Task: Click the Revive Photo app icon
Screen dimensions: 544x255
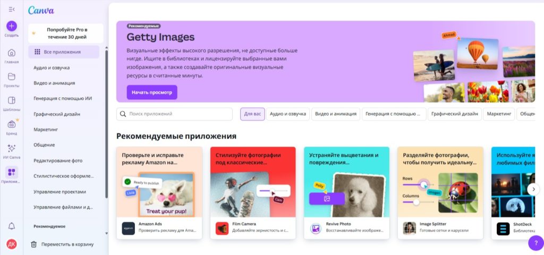Action: click(316, 228)
